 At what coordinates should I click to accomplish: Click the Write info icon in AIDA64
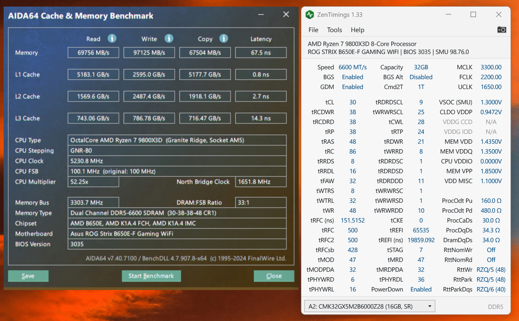pos(169,38)
